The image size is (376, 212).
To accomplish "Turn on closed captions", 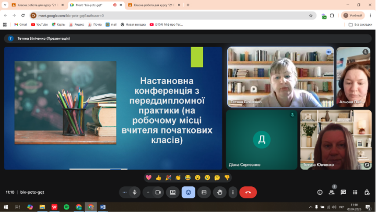I will click(204, 192).
